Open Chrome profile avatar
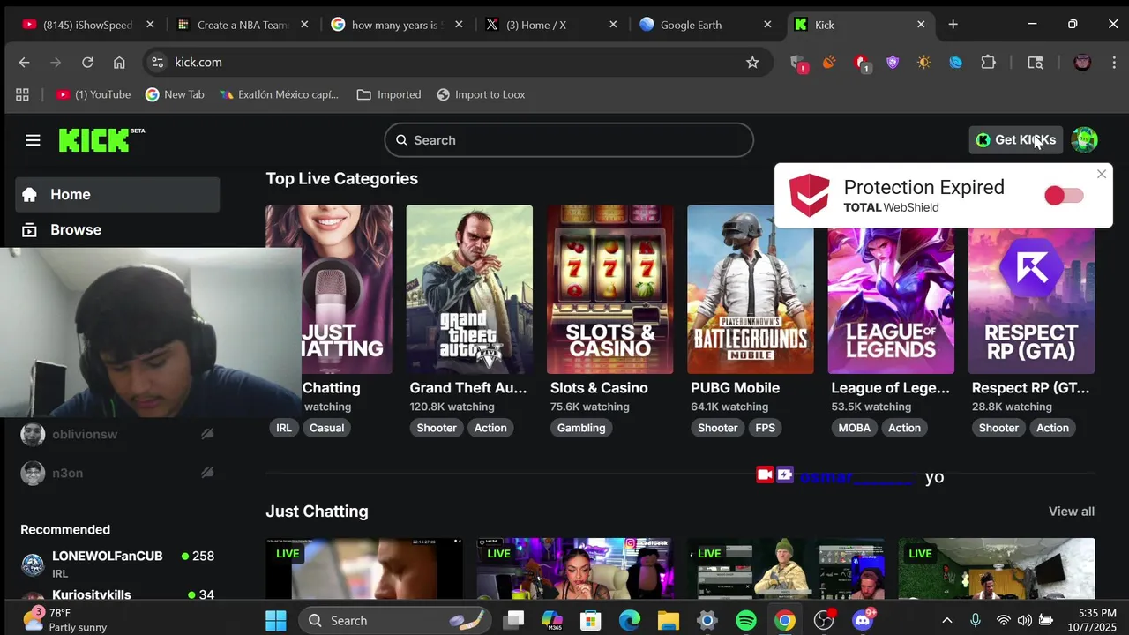 (1082, 62)
